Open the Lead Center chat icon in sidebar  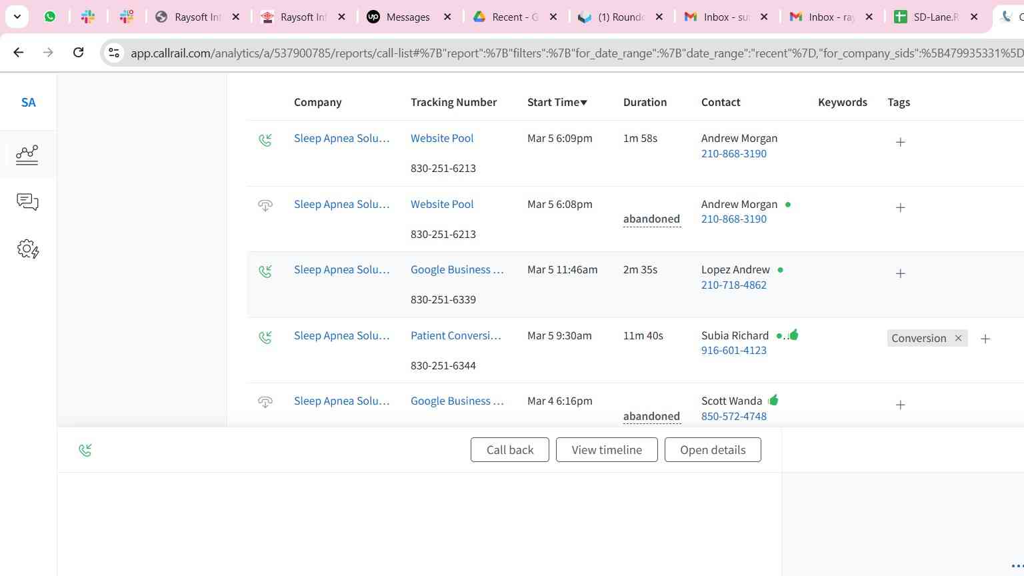[x=27, y=202]
